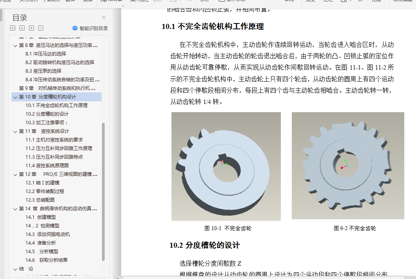416x279 pixels.
Task: Close the 目录 navigation panel
Action: point(104,17)
